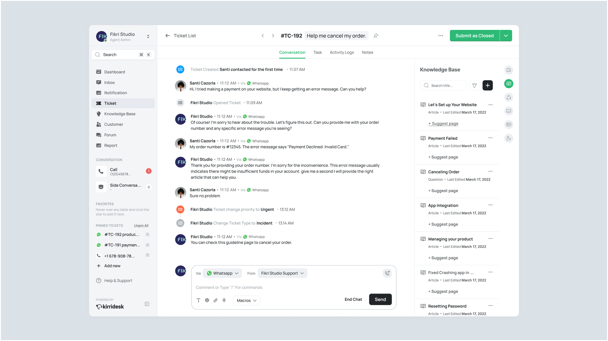Open the Knowledge Base panel icon
608x341 pixels.
[x=509, y=83]
